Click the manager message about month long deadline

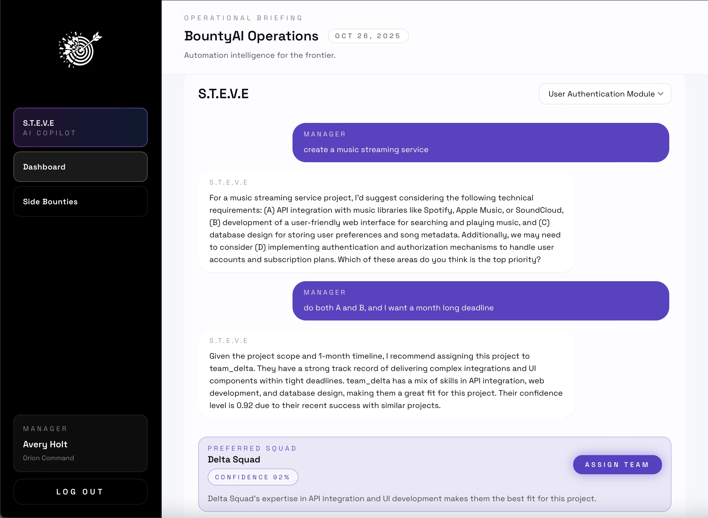[x=480, y=301]
